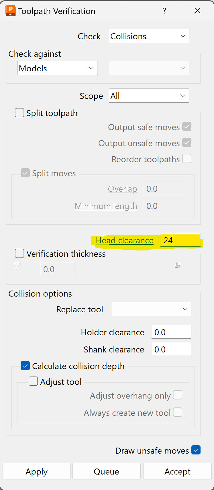Enable the Adjust tool option
Image resolution: width=214 pixels, height=490 pixels.
click(x=33, y=381)
